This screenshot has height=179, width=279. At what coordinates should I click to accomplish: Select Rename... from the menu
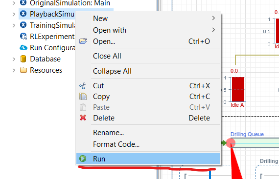(x=148, y=133)
